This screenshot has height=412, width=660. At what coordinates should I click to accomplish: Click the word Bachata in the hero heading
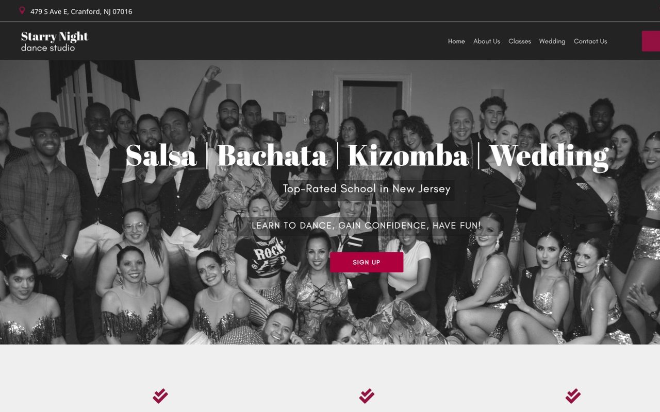tap(272, 156)
